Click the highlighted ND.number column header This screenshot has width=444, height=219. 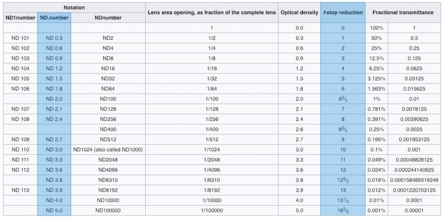(x=54, y=18)
